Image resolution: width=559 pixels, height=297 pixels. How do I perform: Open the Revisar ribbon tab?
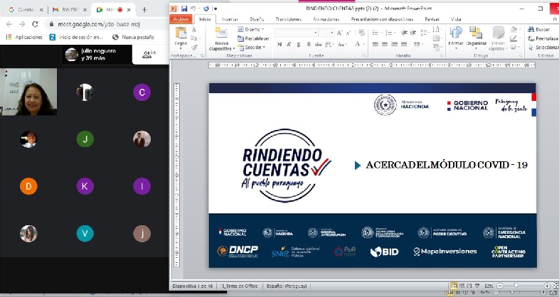tap(432, 19)
